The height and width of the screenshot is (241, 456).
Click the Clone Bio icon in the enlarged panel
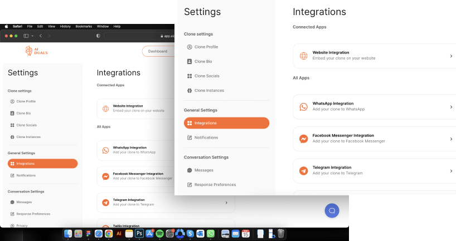[x=190, y=61]
